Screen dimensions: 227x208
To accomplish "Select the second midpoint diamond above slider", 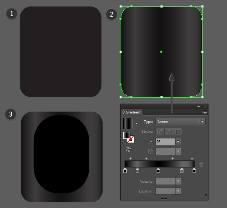I will [x=146, y=158].
